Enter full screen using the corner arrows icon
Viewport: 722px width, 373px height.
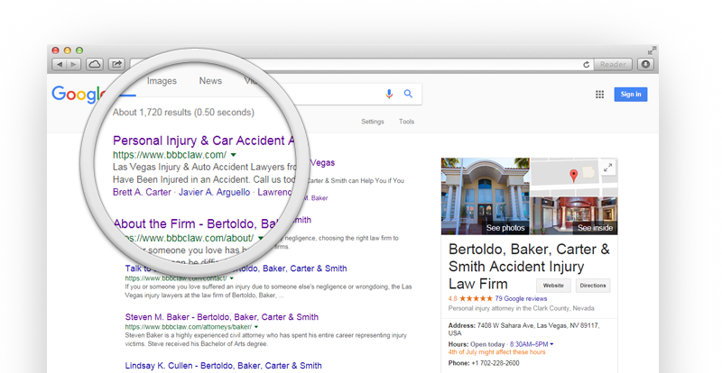pyautogui.click(x=652, y=50)
